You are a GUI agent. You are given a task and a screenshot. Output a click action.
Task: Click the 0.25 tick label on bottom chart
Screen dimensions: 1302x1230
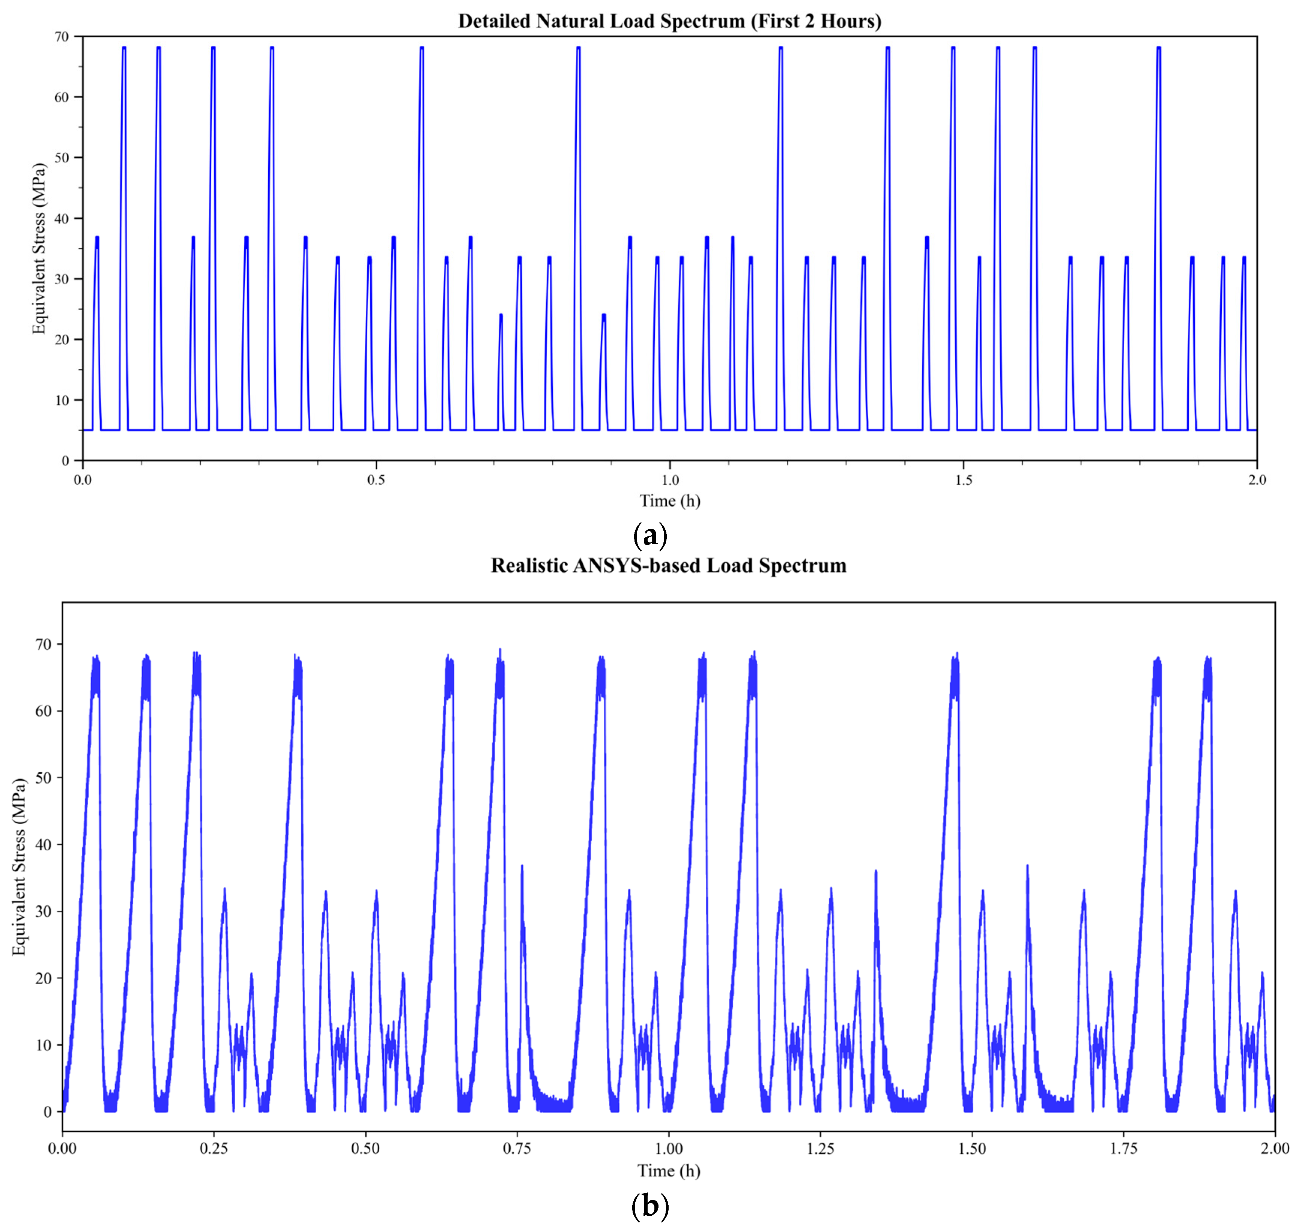(214, 1148)
